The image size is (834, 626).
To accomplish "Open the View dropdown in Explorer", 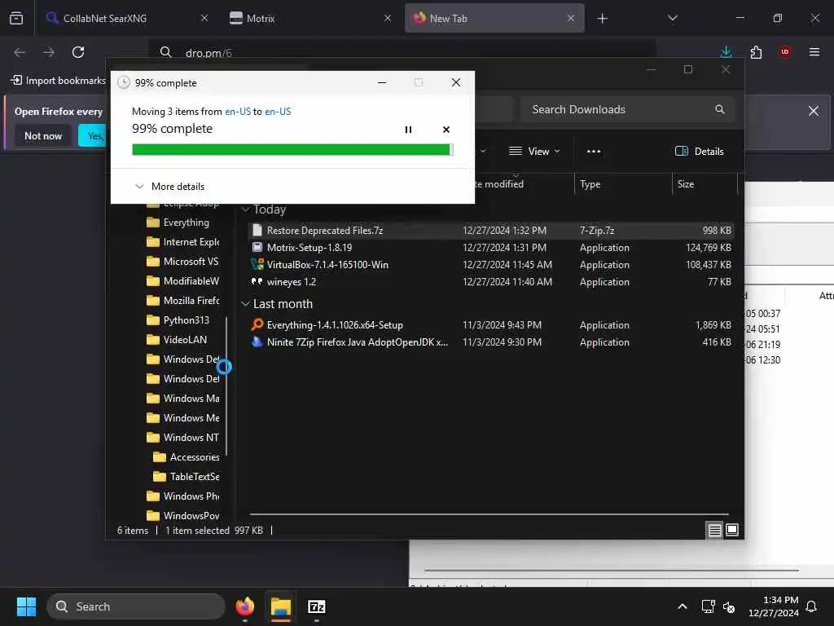I will coord(534,151).
